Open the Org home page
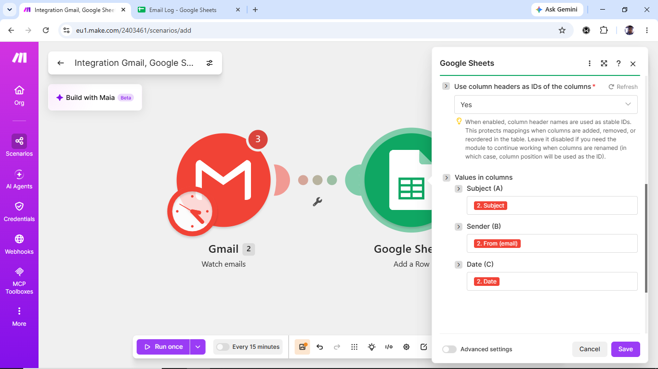The height and width of the screenshot is (369, 658). 19,96
